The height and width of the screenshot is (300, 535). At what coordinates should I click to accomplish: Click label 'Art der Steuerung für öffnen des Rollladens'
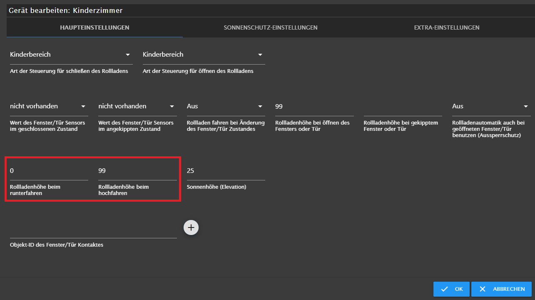[198, 71]
